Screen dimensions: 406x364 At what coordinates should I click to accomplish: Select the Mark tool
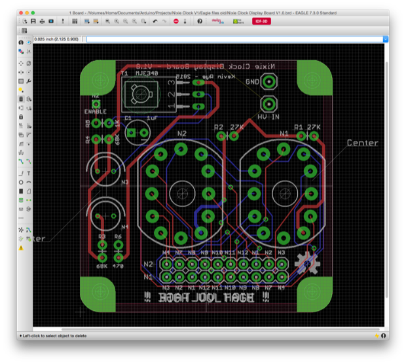tap(29, 52)
